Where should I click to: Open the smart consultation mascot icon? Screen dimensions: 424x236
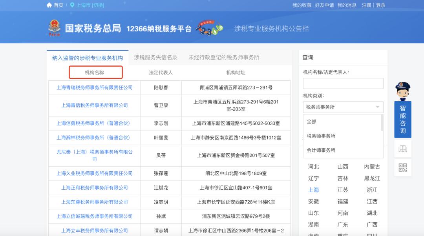pyautogui.click(x=403, y=91)
